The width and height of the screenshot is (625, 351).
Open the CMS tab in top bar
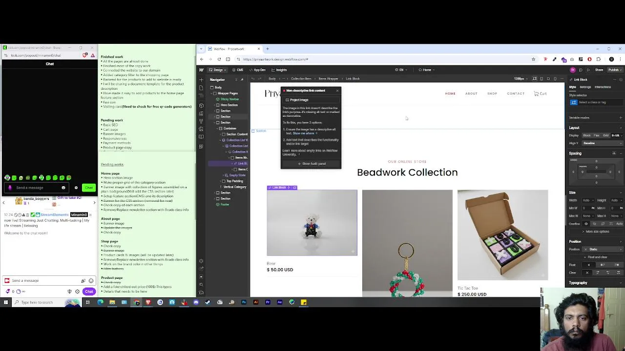(x=237, y=70)
